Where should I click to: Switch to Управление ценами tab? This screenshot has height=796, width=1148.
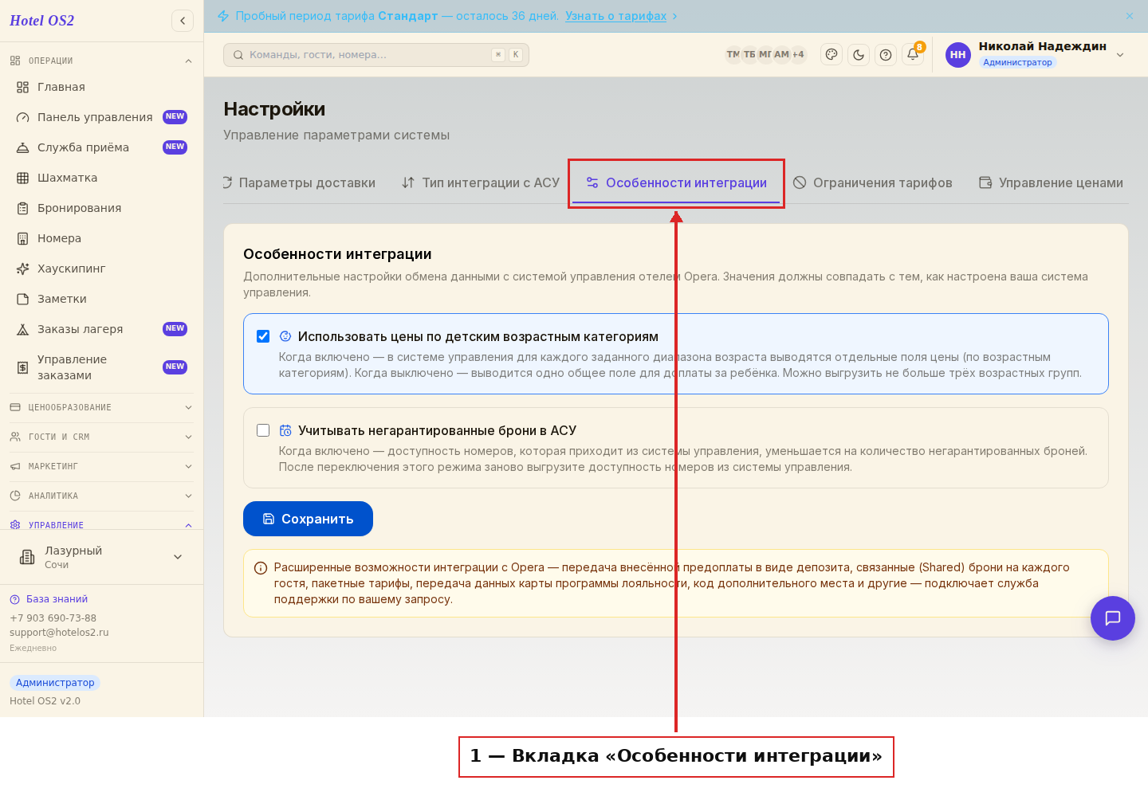(x=1051, y=182)
